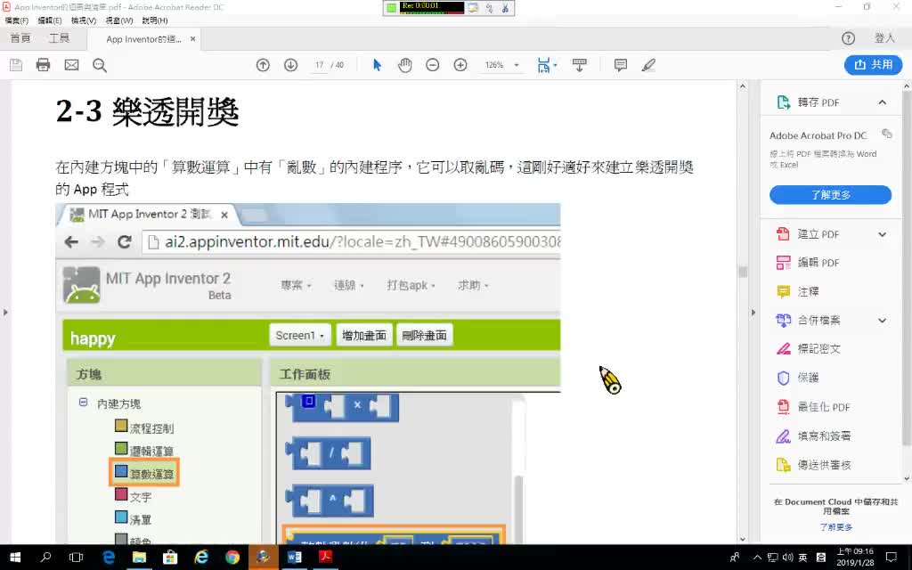Click the document vertical scrollbar thumb

(x=742, y=272)
